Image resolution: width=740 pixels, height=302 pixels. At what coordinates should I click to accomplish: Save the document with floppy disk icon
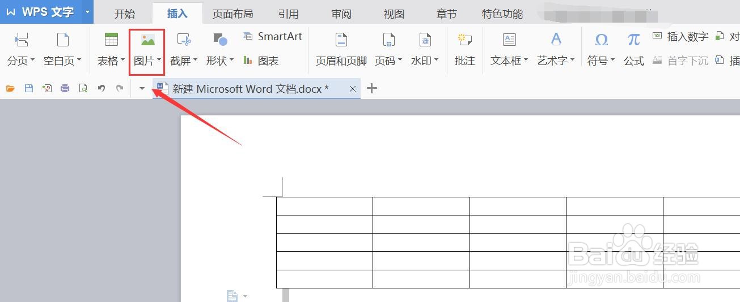point(28,88)
